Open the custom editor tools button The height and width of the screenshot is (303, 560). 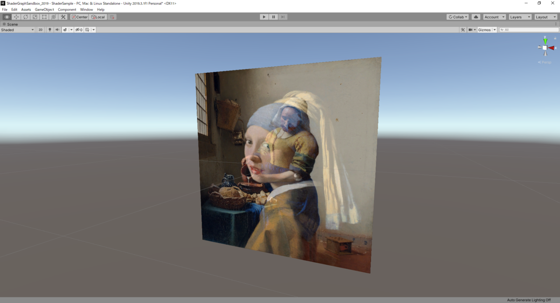pos(63,17)
